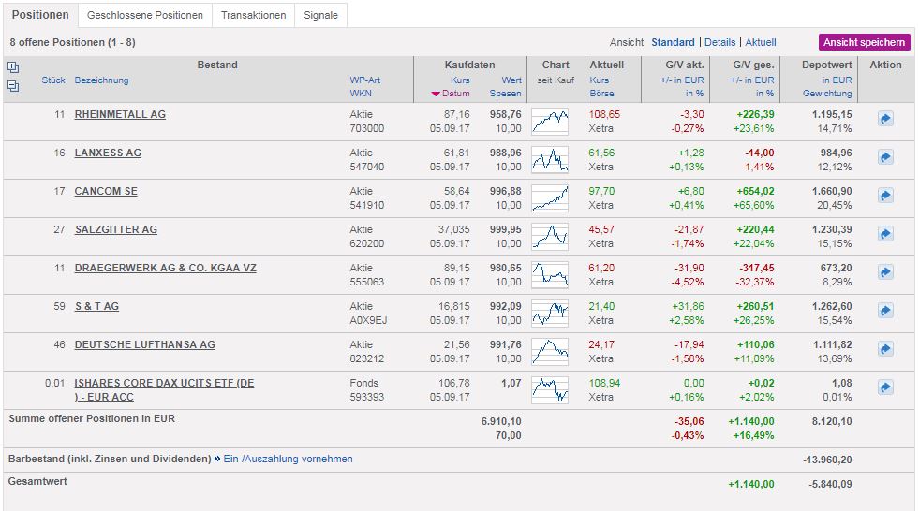Switch the view to Aktuell
The width and height of the screenshot is (919, 511).
[x=761, y=42]
